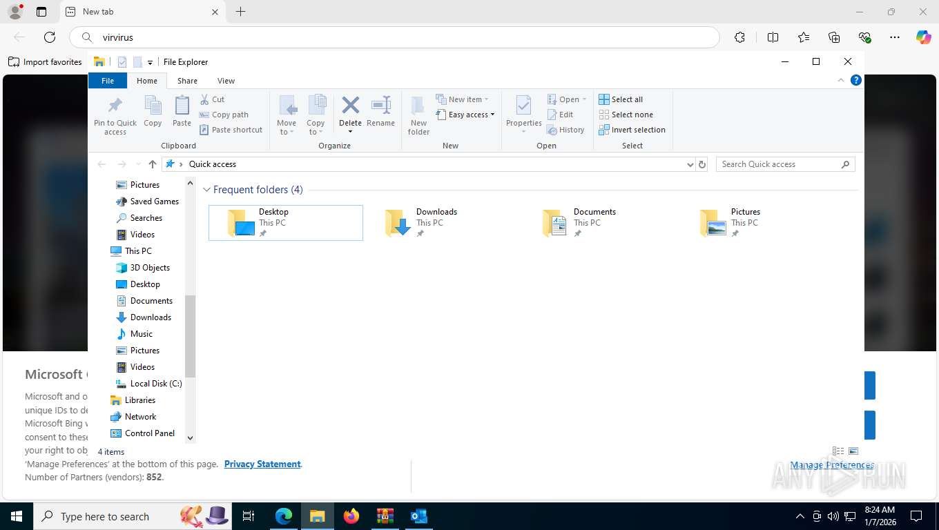
Task: Select Music in navigation pane
Action: (x=135, y=334)
